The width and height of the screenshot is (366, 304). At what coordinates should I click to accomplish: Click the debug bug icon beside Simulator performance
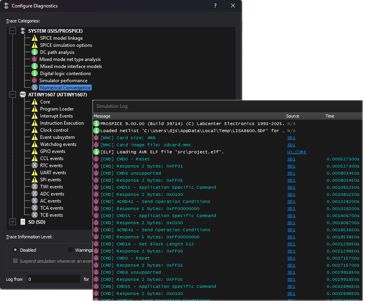[x=35, y=81]
